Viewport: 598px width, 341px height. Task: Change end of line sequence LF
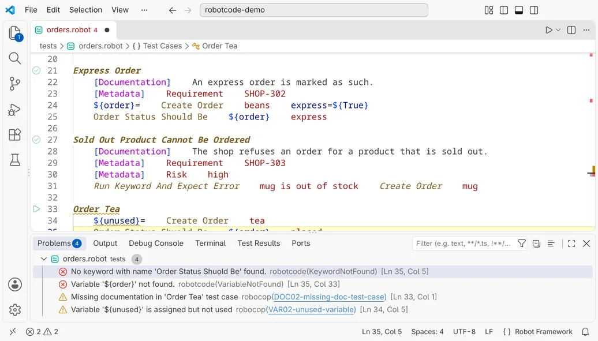click(489, 331)
